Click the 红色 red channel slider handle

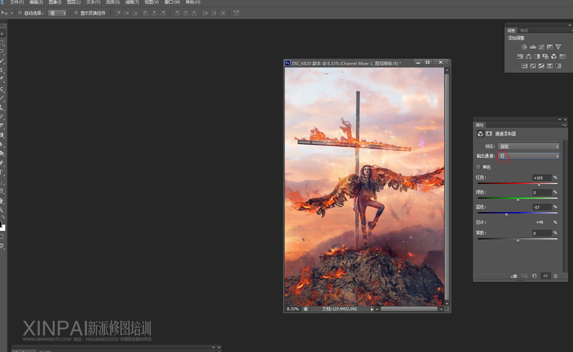point(539,185)
